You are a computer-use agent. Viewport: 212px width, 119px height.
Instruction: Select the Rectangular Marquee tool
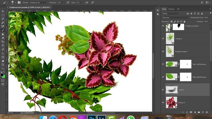[3, 15]
